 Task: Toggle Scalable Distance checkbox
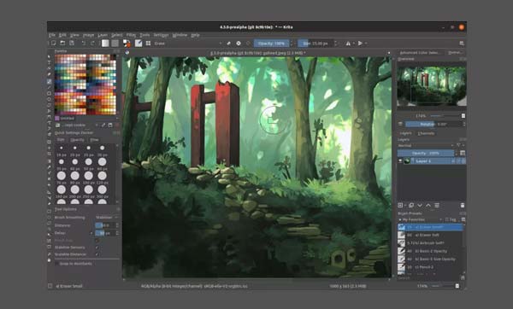coord(97,254)
